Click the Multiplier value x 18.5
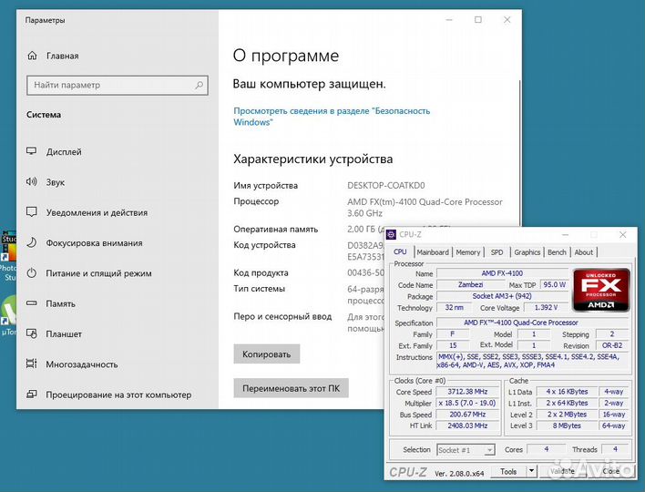The image size is (645, 492). [x=467, y=403]
